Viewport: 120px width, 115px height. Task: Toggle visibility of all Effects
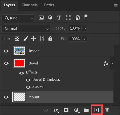pyautogui.click(x=22, y=73)
